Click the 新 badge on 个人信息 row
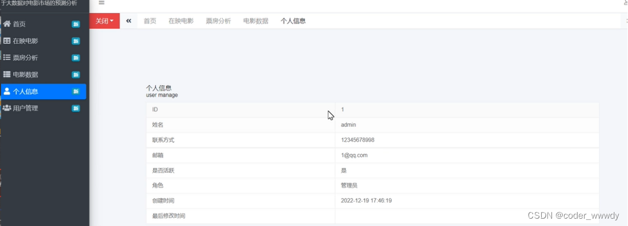Screen dimensions: 628x226 (76, 92)
